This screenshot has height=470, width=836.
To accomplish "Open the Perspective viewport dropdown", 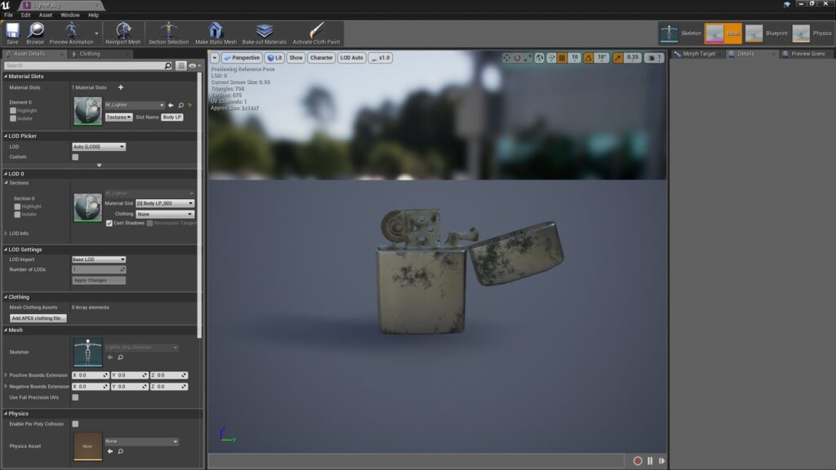I will click(241, 58).
